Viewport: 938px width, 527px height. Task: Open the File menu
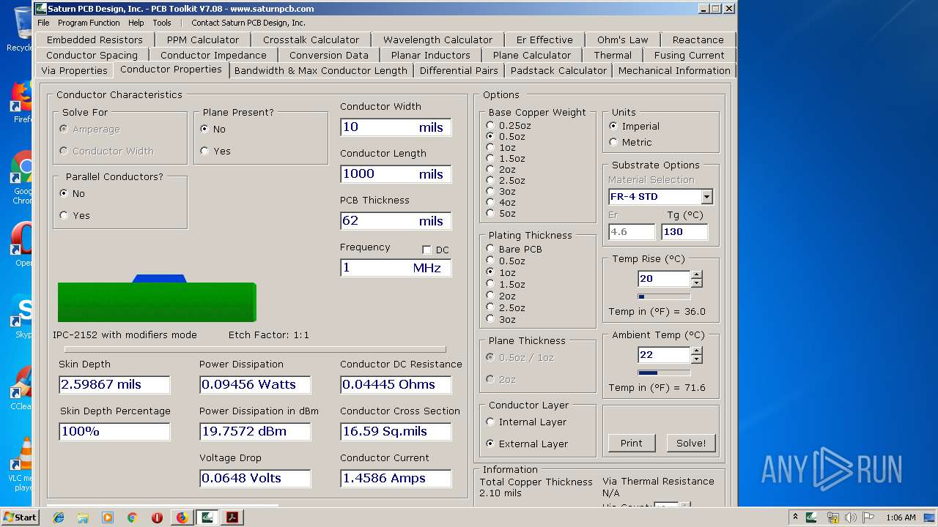click(43, 23)
